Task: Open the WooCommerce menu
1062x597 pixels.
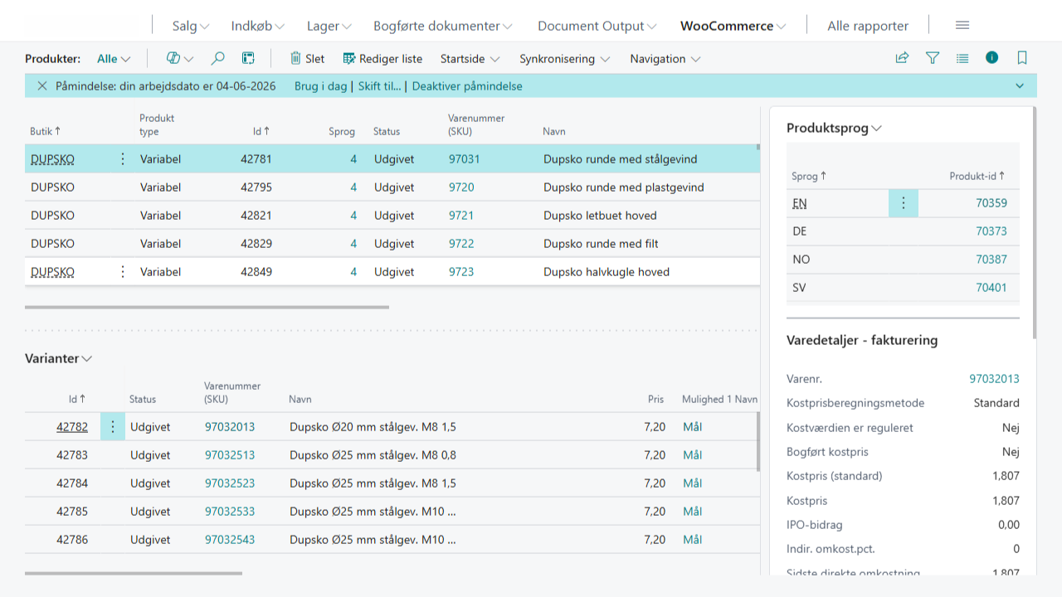Action: [733, 26]
